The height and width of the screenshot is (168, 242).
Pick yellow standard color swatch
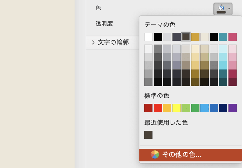click(177, 108)
